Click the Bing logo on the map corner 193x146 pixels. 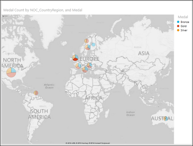coord(5,16)
